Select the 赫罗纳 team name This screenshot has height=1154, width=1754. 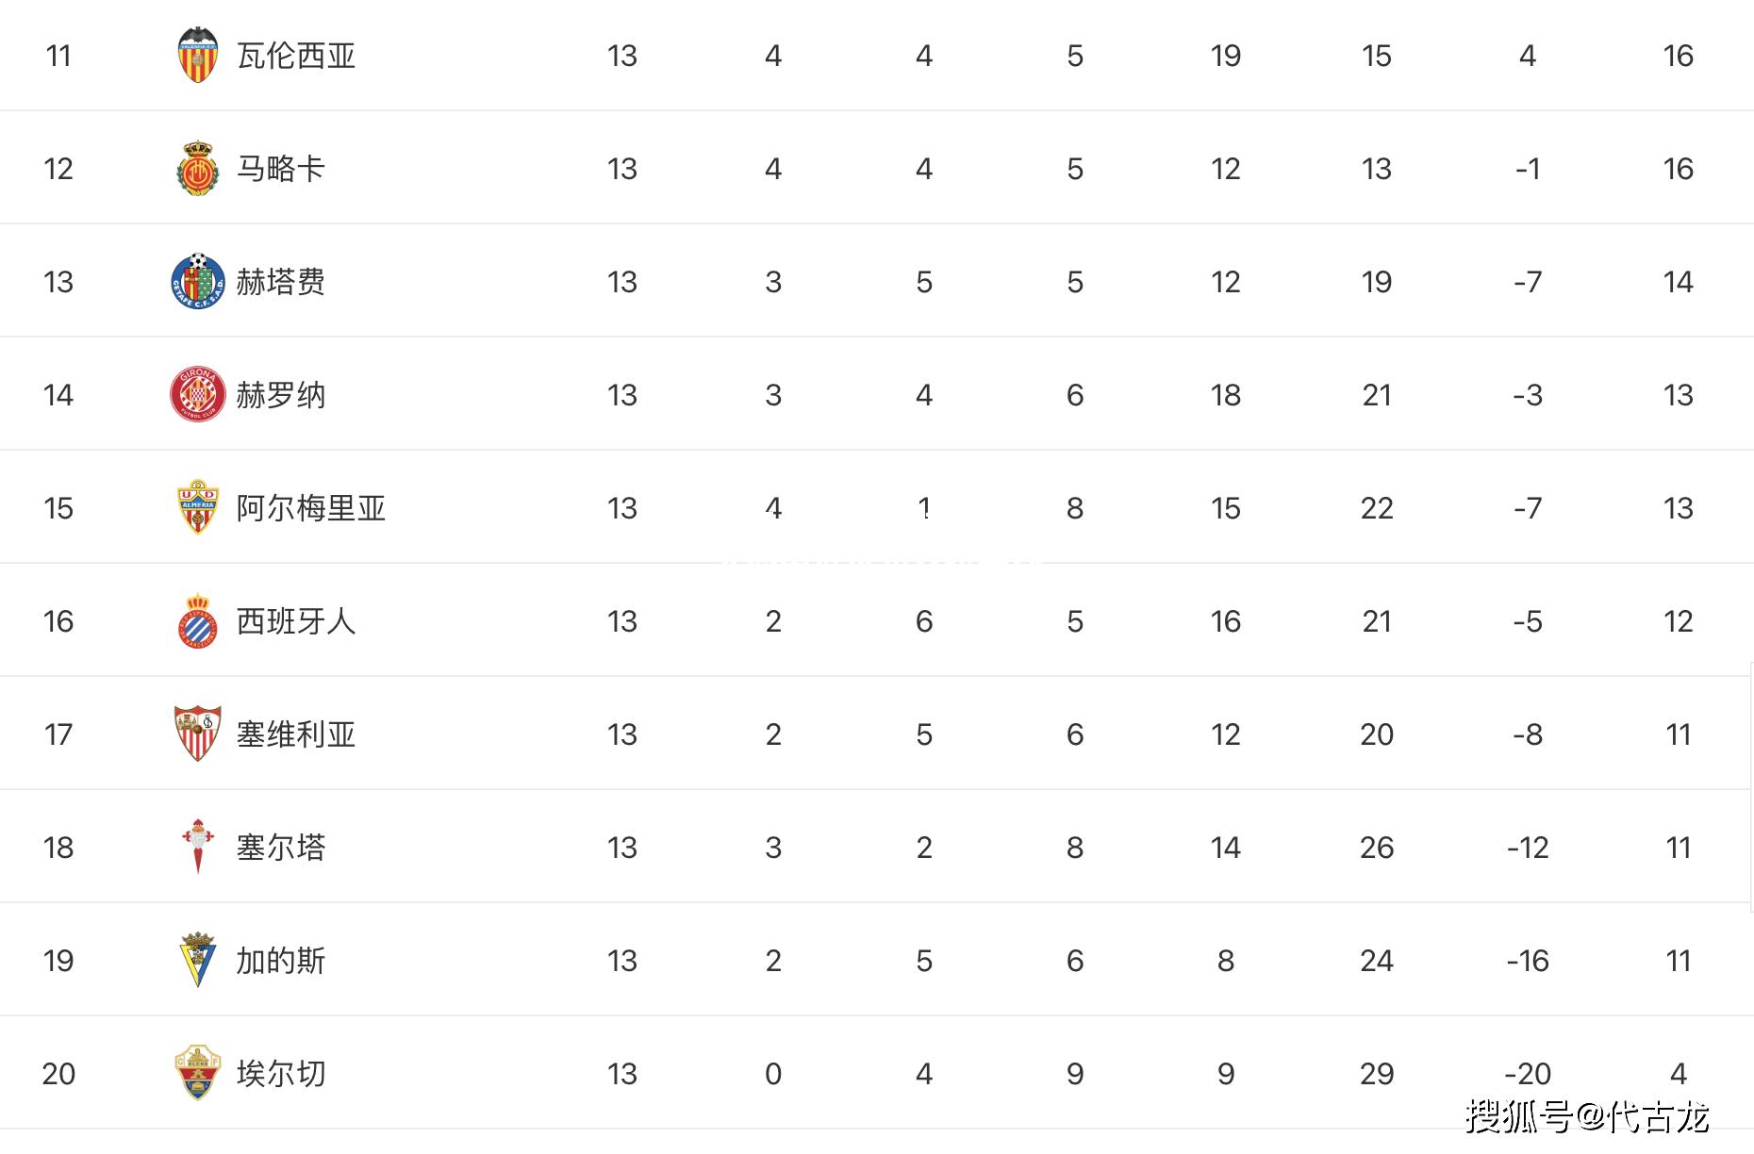pyautogui.click(x=281, y=395)
